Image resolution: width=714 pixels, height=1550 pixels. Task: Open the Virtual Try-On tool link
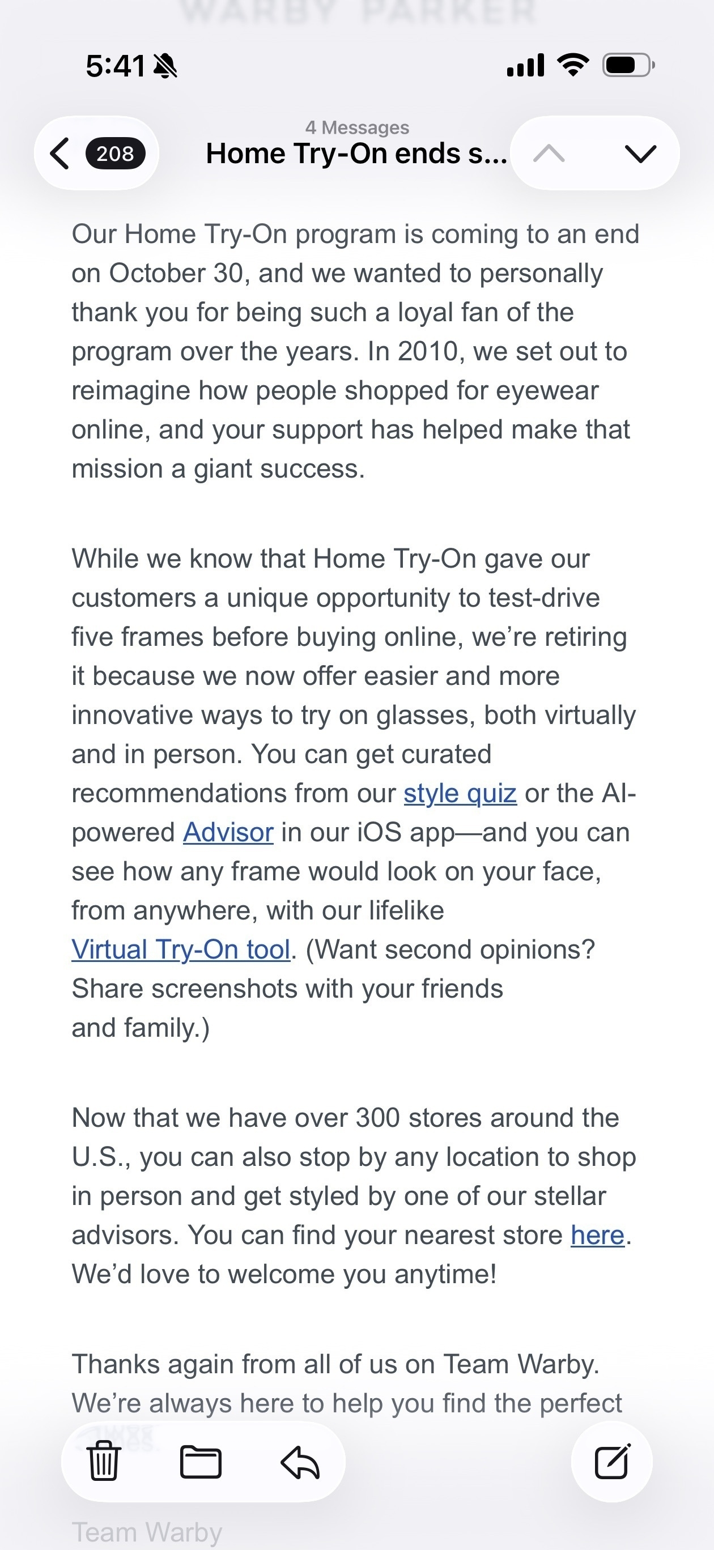181,950
